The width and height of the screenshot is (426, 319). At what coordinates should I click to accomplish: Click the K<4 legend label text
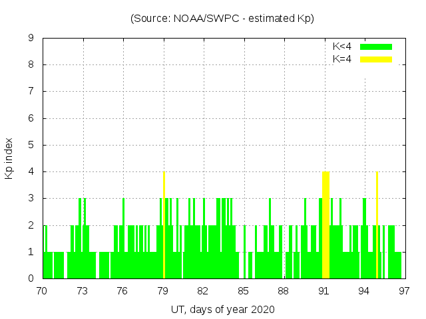(342, 47)
